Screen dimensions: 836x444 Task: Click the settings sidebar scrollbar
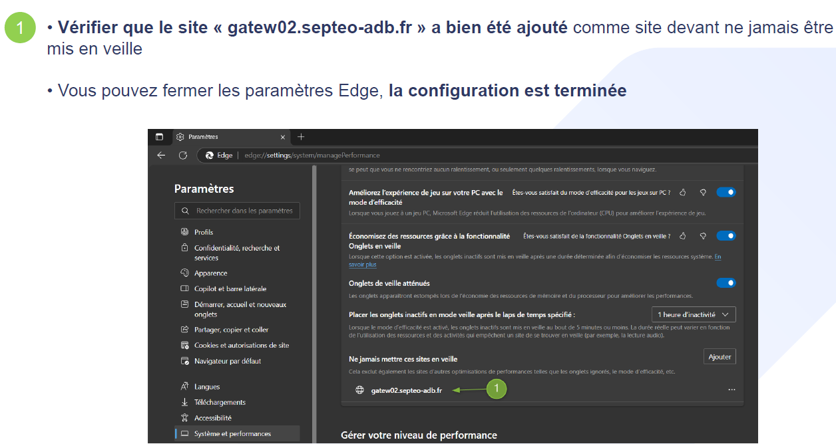coord(313,304)
